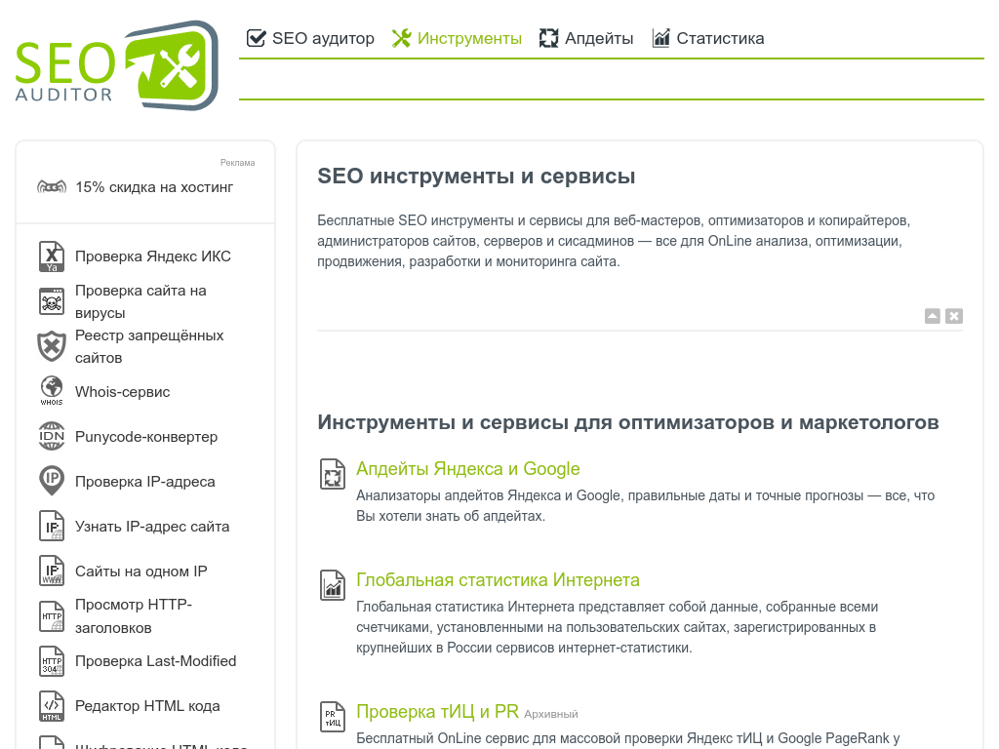Click the Апдейты Яндекса и Google document icon
This screenshot has height=749, width=999.
click(333, 475)
